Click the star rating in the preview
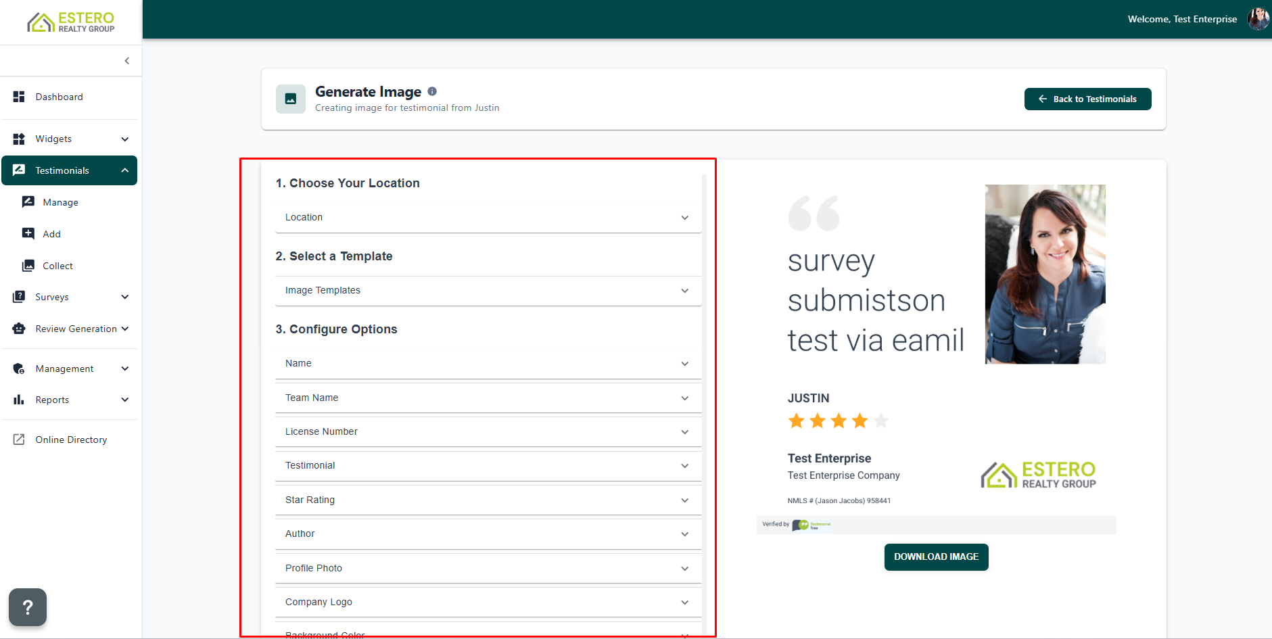 point(839,421)
